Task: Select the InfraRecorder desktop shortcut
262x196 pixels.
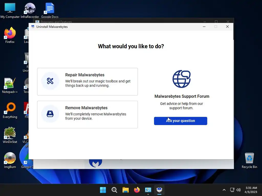Action: 30,10
